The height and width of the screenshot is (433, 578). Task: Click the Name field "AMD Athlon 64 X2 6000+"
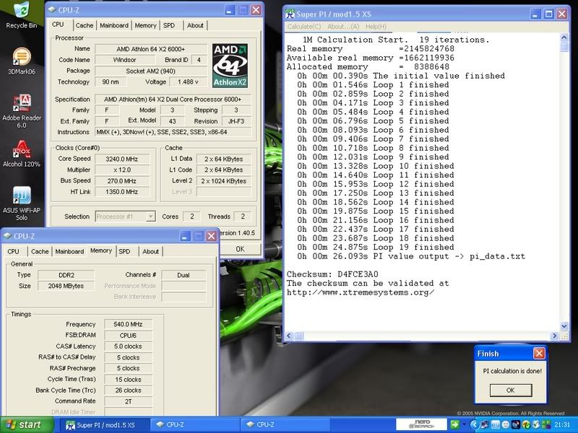(151, 49)
